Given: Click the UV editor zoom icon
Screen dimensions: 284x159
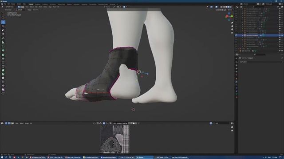Looking at the screenshot, I should click(x=232, y=127).
